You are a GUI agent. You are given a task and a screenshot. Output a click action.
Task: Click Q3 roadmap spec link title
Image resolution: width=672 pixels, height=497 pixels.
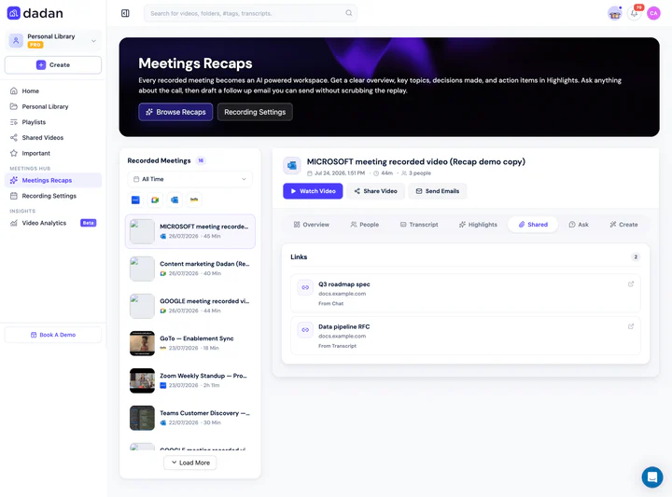(344, 284)
